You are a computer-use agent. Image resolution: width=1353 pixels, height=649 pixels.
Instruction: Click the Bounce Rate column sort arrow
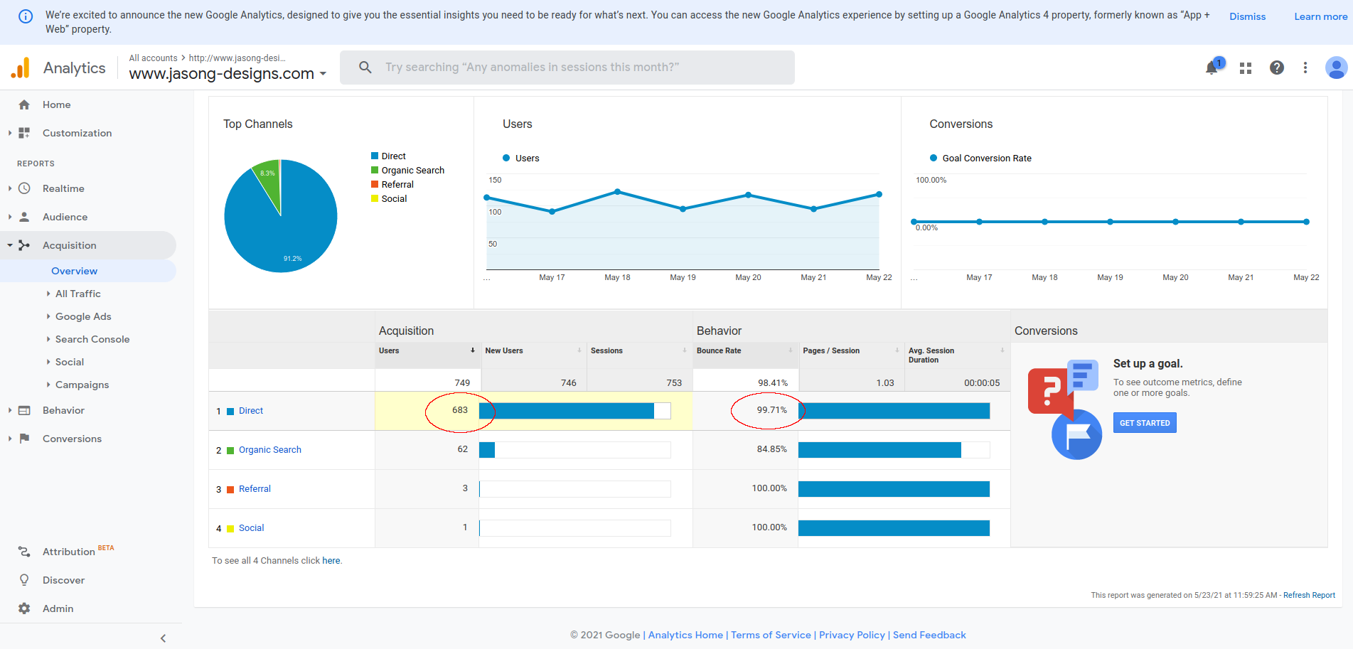(x=791, y=350)
